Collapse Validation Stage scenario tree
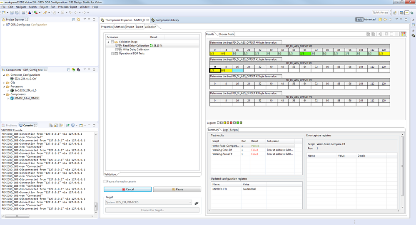Screen dimensions: 416x225 tap(108, 42)
